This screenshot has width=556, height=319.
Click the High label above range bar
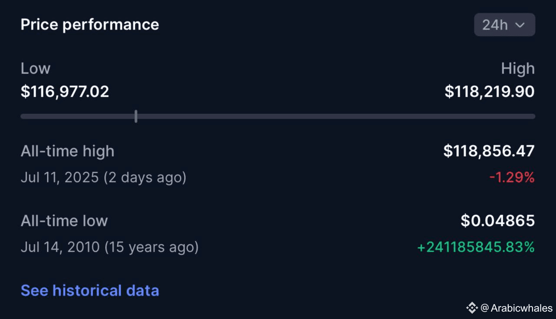tap(518, 69)
